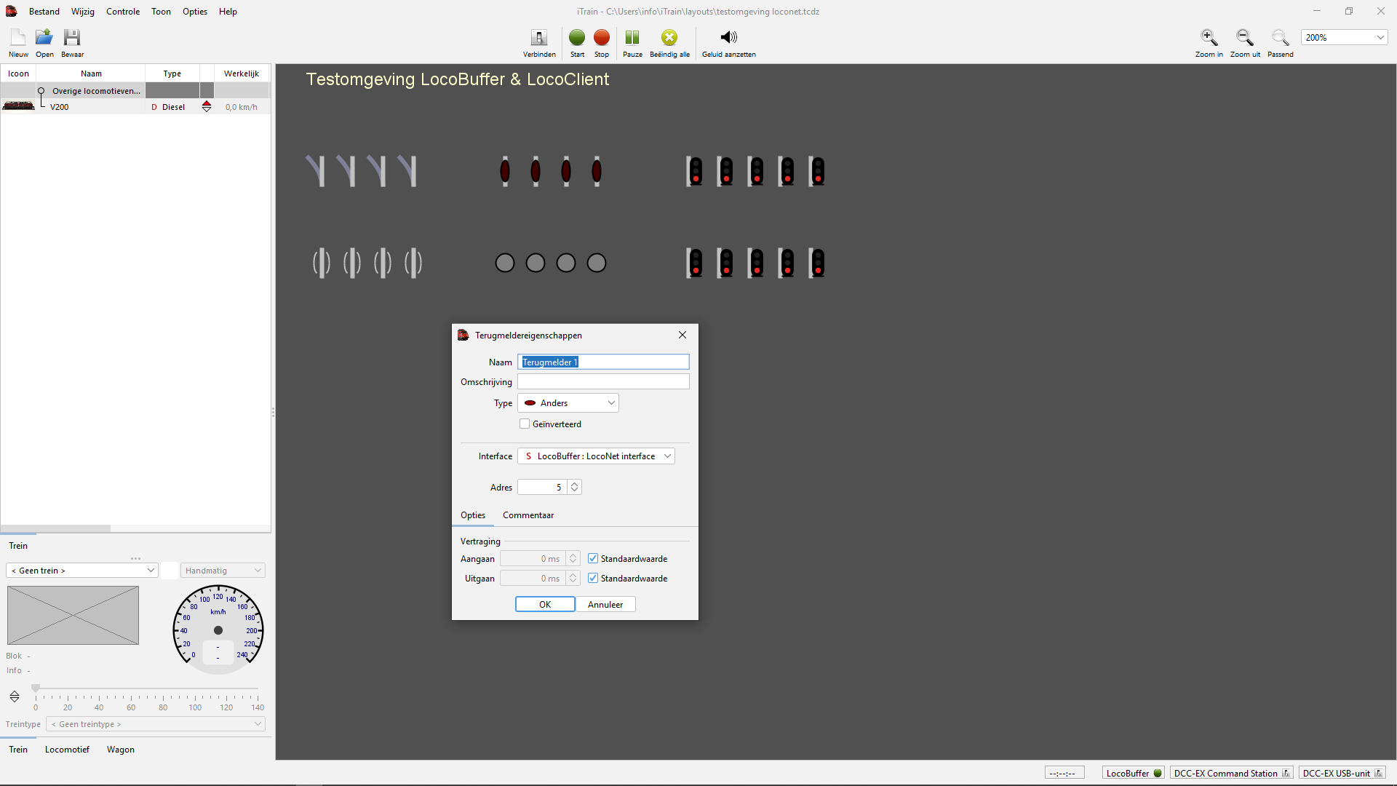Click the Zoom in magnifier icon

tap(1209, 38)
